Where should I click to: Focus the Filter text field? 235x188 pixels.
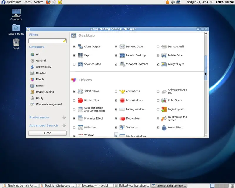48,41
